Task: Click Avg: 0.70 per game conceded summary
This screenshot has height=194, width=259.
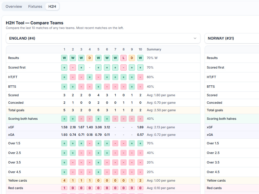Action: pos(161,103)
